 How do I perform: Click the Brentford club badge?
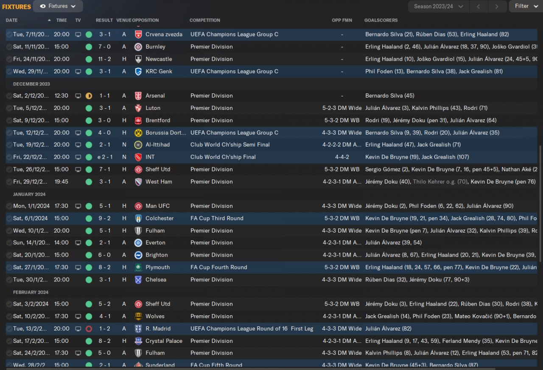click(x=138, y=121)
